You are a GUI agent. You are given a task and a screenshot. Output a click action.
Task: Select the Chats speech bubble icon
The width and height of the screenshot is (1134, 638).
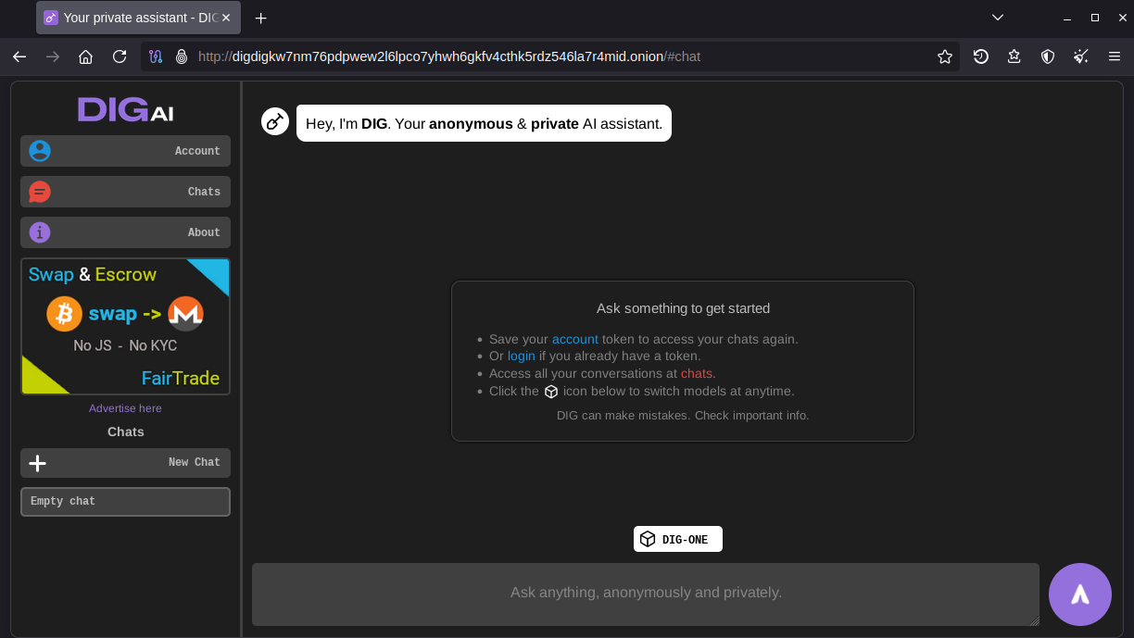coord(39,192)
